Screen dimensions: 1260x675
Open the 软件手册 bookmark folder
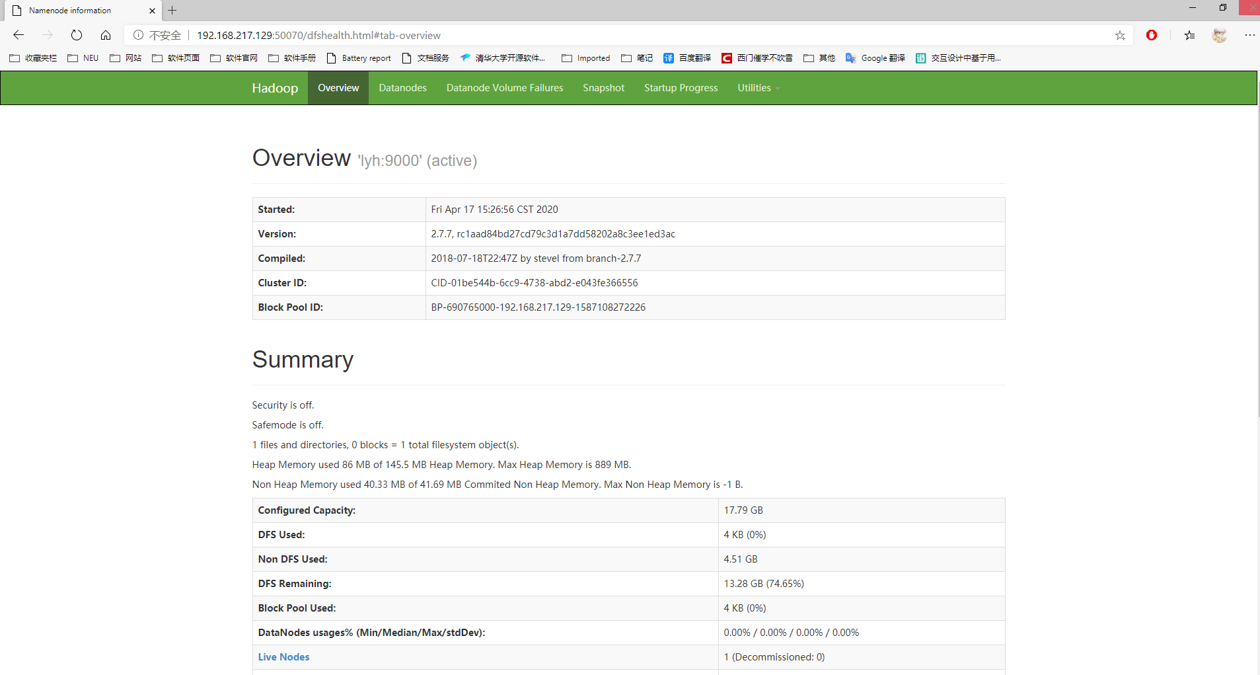[292, 58]
